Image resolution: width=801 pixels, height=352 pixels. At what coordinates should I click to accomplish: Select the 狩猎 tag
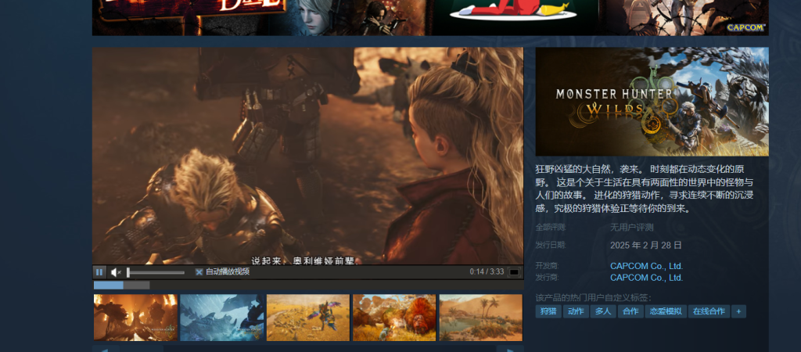[x=548, y=311]
